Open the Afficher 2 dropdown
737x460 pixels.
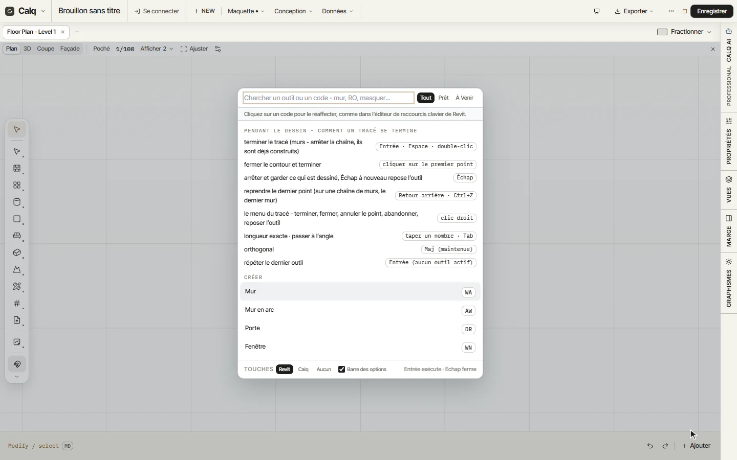coord(157,49)
